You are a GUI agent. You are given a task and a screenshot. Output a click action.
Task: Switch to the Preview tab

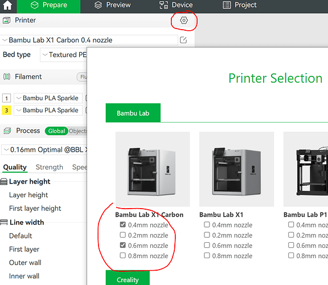coord(112,5)
